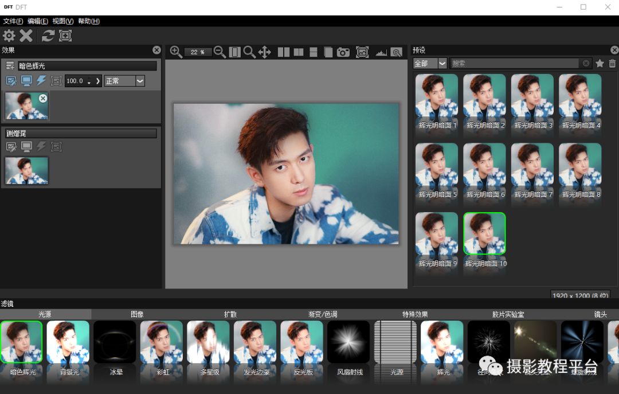The width and height of the screenshot is (619, 394).
Task: Open the 编辑(E) menu
Action: pos(38,21)
